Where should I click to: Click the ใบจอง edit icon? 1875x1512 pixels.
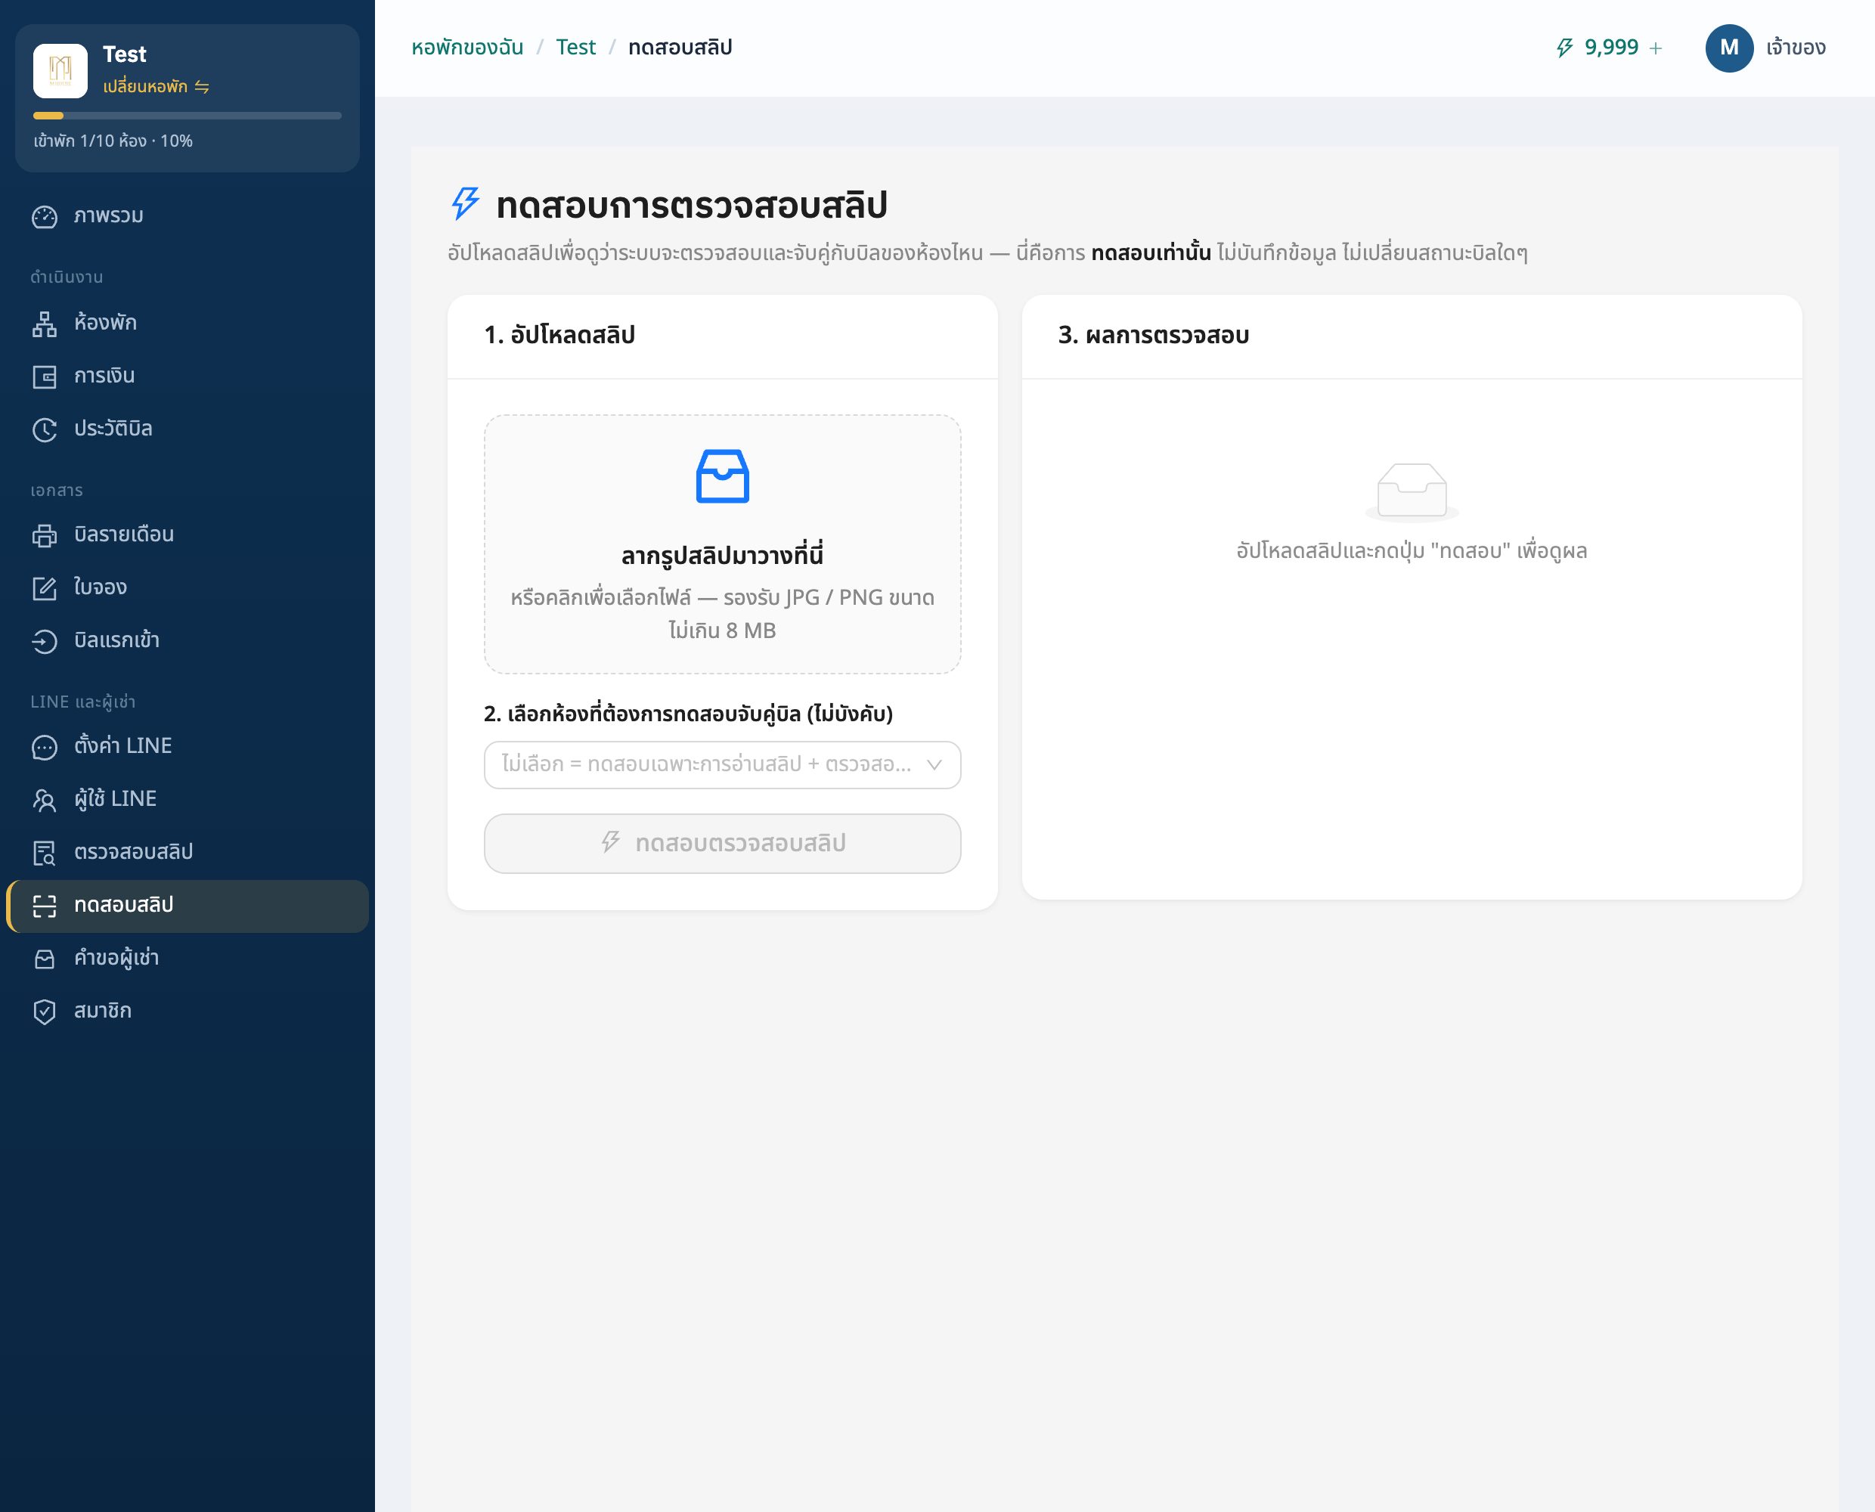pyautogui.click(x=45, y=589)
